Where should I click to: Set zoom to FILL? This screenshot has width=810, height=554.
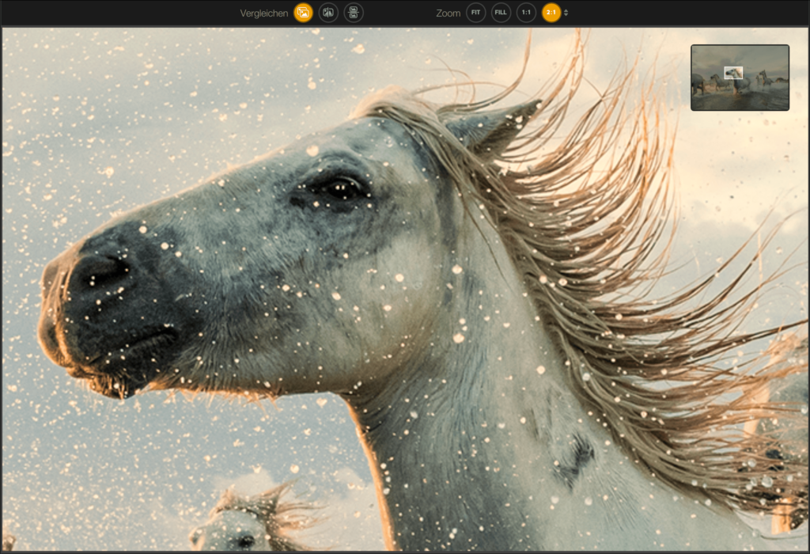pos(501,13)
